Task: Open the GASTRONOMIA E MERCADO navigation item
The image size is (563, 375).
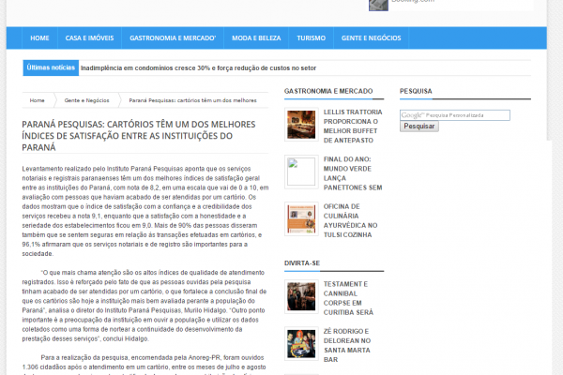Action: point(174,38)
